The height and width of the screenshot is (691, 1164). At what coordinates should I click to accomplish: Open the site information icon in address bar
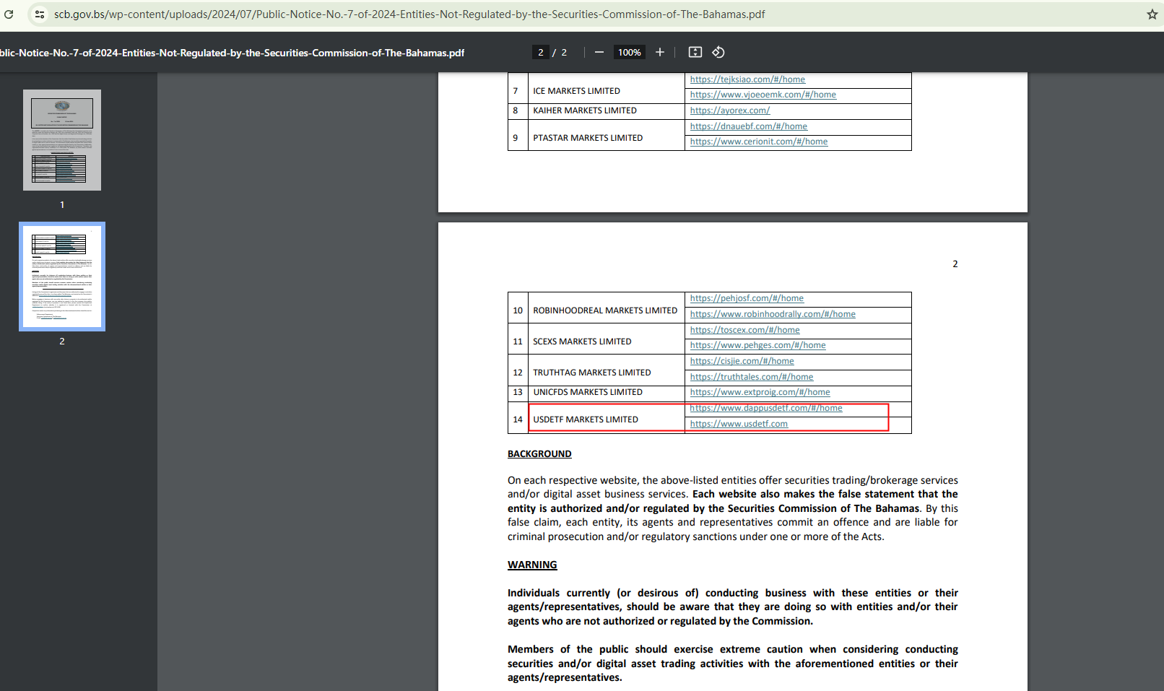click(x=40, y=14)
